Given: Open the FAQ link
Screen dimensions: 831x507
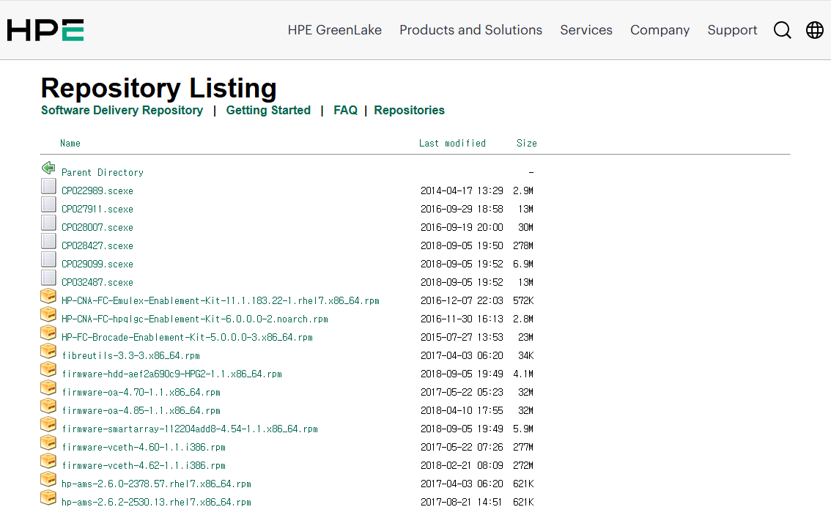Looking at the screenshot, I should tap(346, 110).
